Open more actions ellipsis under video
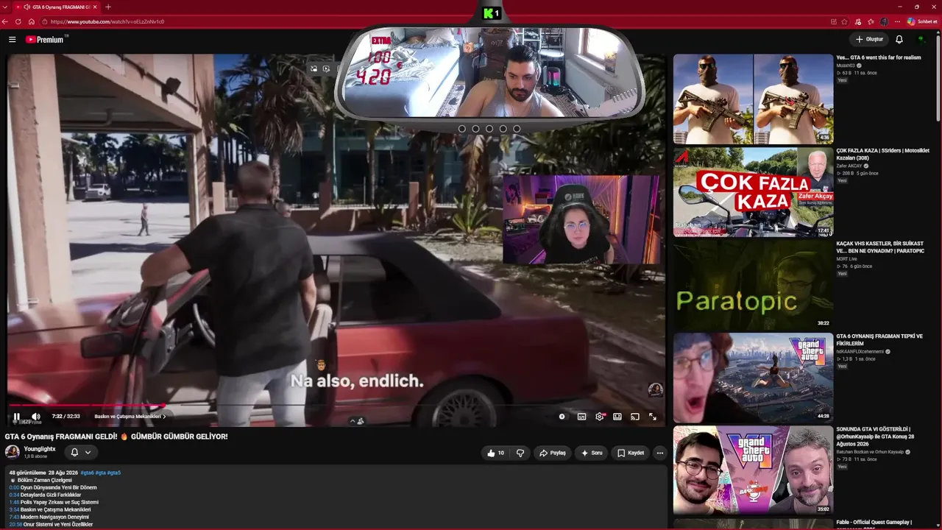This screenshot has height=530, width=942. (660, 453)
